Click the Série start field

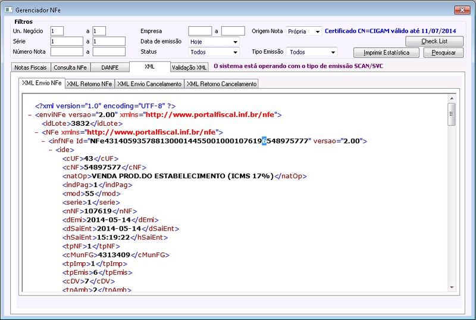pos(67,41)
